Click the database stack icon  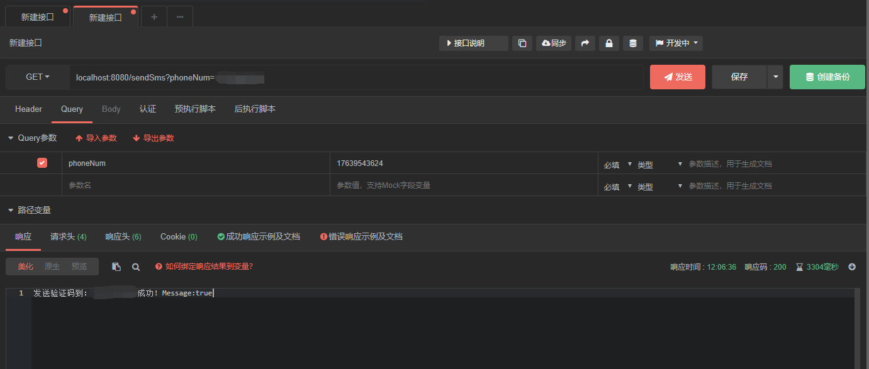pos(633,43)
